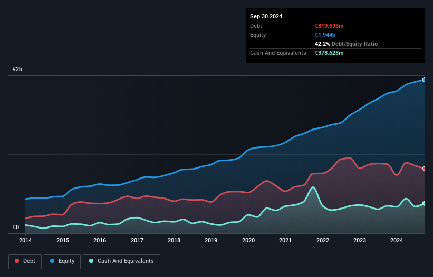Click the €0 y-axis label
The width and height of the screenshot is (433, 277).
[x=16, y=227]
